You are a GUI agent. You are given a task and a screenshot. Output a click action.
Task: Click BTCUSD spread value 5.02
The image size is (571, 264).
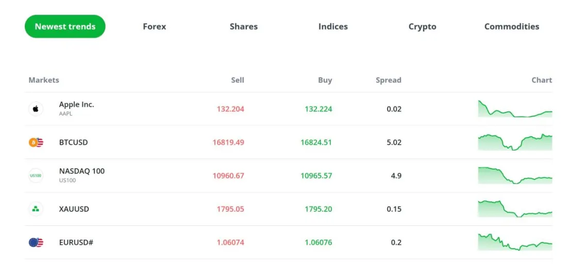394,142
